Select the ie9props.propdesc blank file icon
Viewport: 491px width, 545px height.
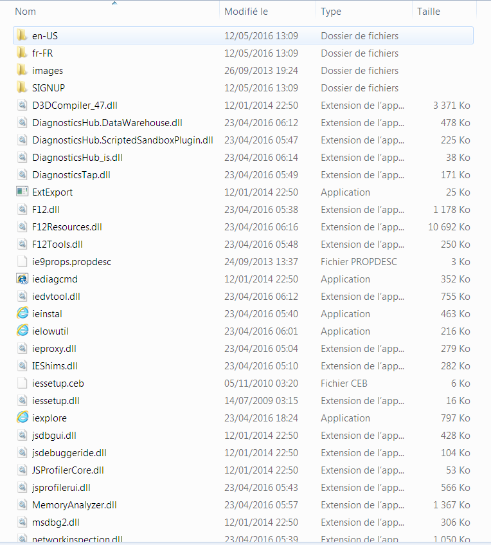[22, 261]
